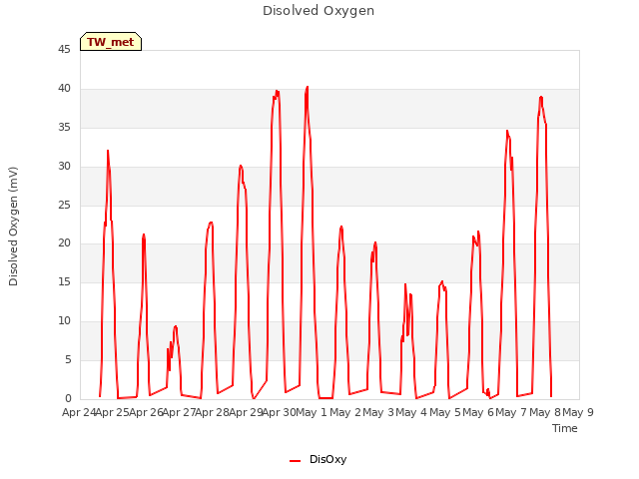Click the y-axis tick label 30

(x=64, y=167)
